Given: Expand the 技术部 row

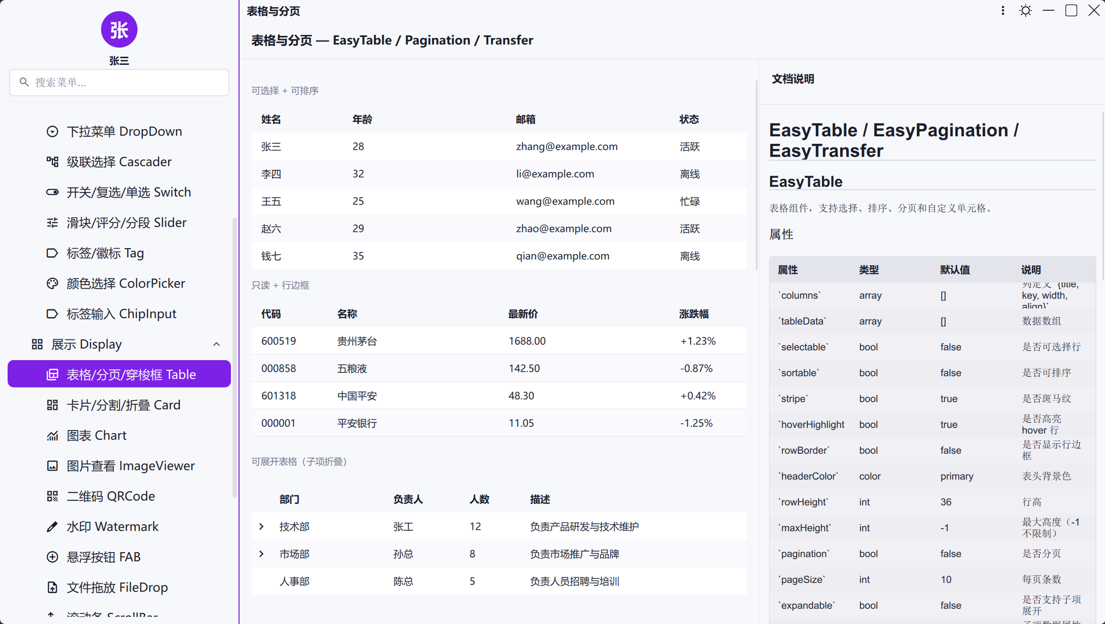Looking at the screenshot, I should (x=261, y=527).
